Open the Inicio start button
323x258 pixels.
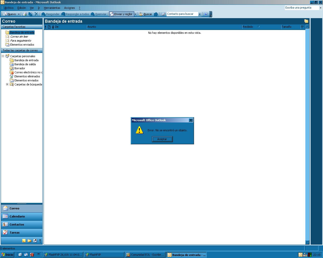[x=7, y=255]
